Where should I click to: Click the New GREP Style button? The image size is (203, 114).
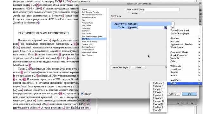pos(120,67)
